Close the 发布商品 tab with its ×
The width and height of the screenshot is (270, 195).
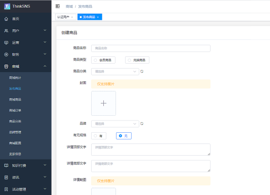(x=98, y=17)
